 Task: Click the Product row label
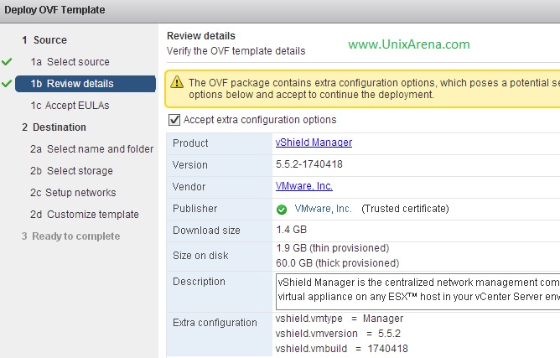190,143
